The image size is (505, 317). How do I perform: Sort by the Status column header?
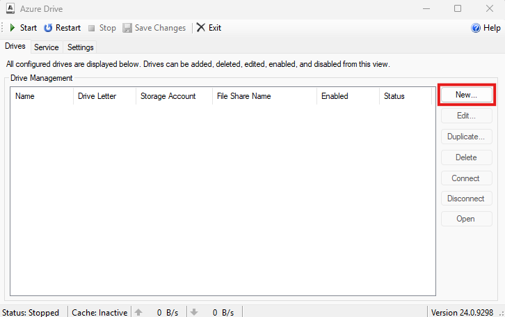pos(406,96)
